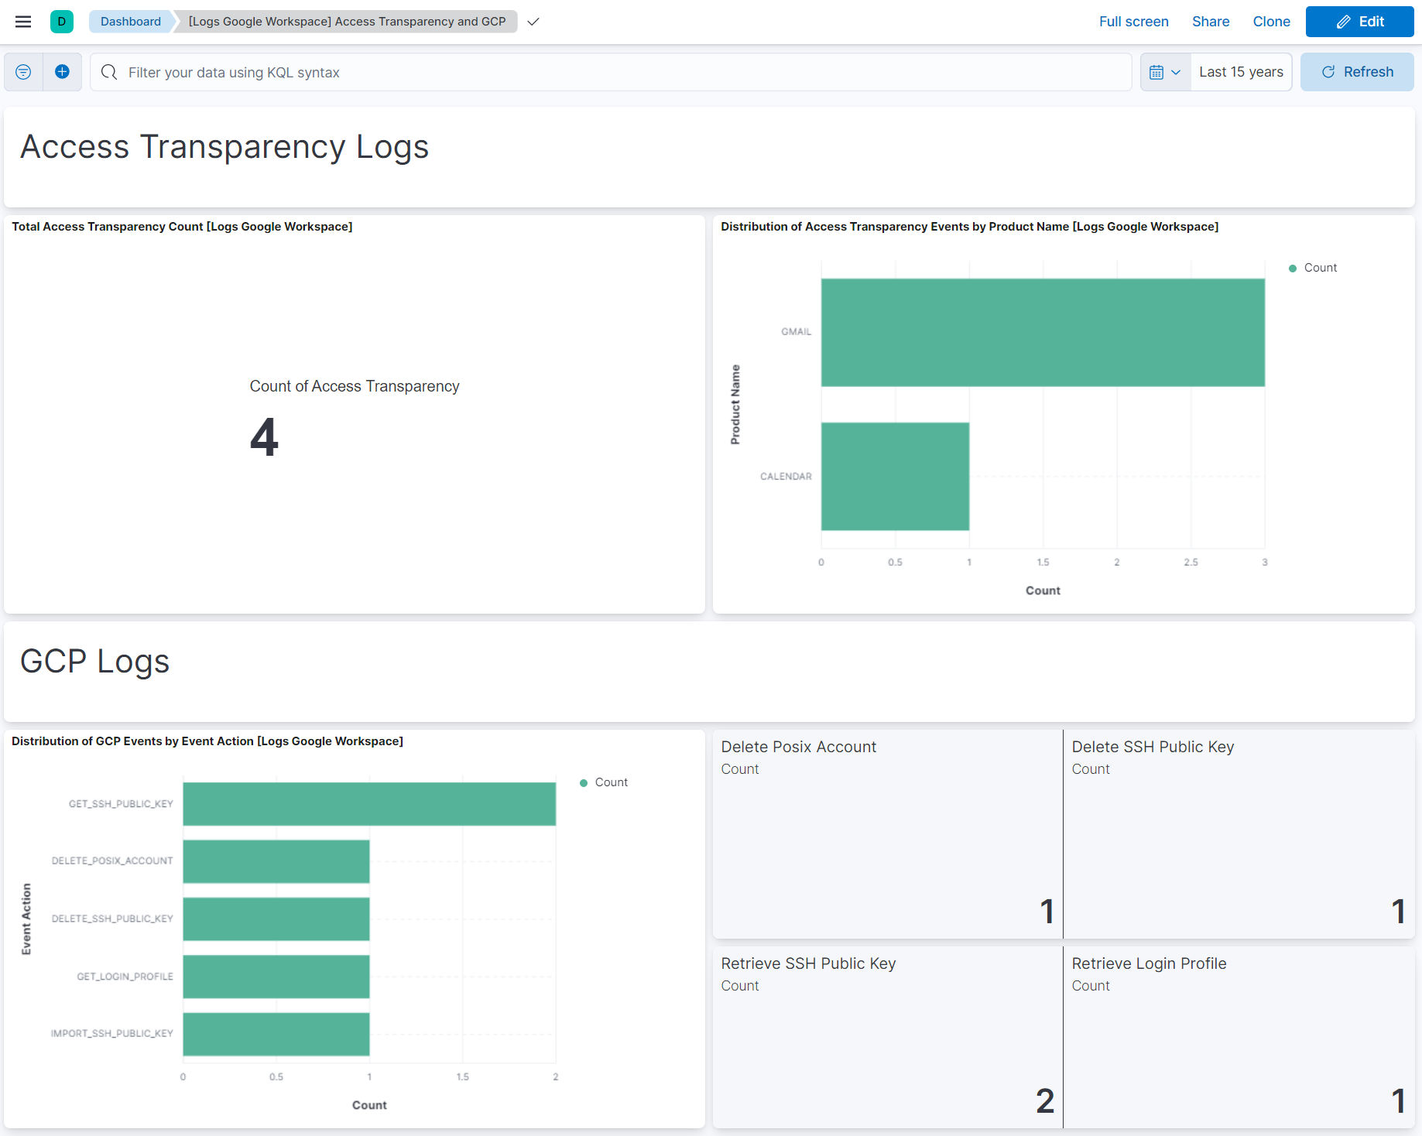Click the green D space avatar
This screenshot has width=1422, height=1136.
click(62, 21)
